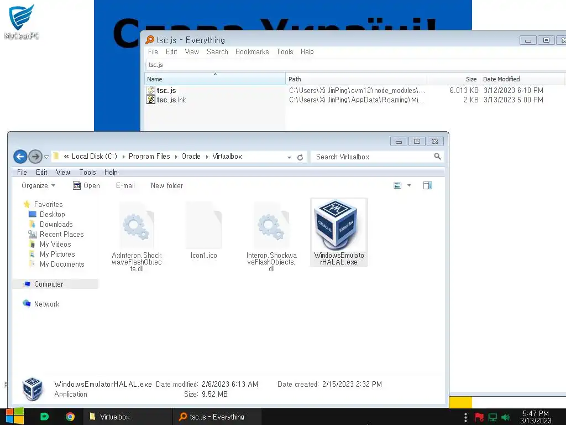This screenshot has width=566, height=425.
Task: Expand the address bar history dropdown
Action: [289, 158]
